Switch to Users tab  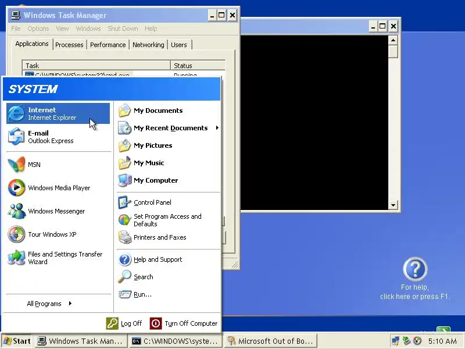(179, 45)
